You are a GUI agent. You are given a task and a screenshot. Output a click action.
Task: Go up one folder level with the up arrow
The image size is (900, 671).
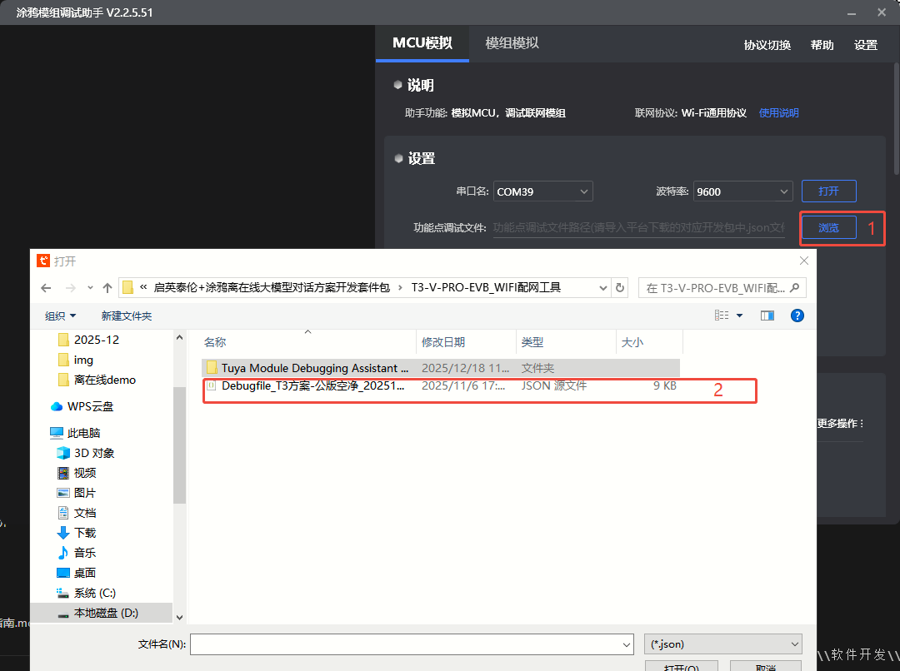(107, 287)
